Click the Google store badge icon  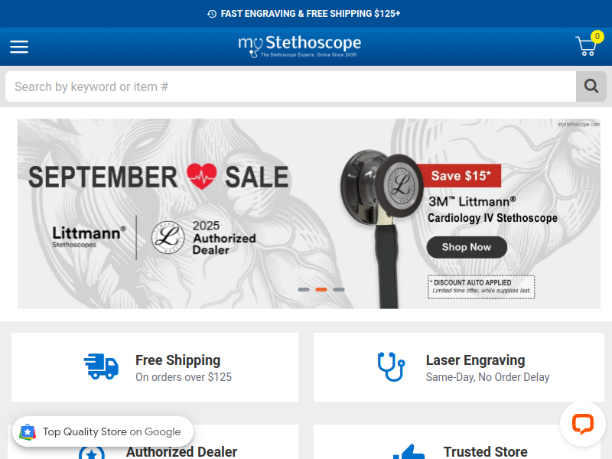point(28,431)
